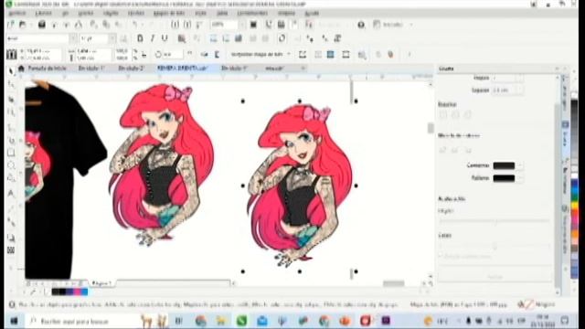Open the last menu (Ajuda) in the menu bar
This screenshot has height=329, width=585.
pyautogui.click(x=312, y=13)
